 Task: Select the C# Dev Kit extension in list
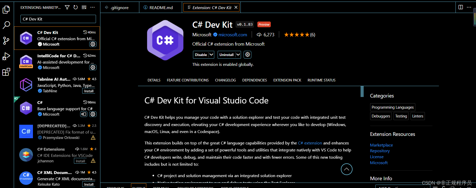click(x=57, y=38)
